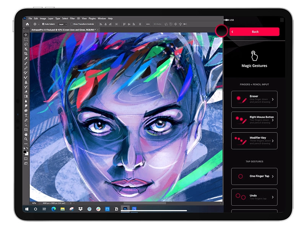Select the Type tool
Screen dimensions: 306x229
pos(26,116)
